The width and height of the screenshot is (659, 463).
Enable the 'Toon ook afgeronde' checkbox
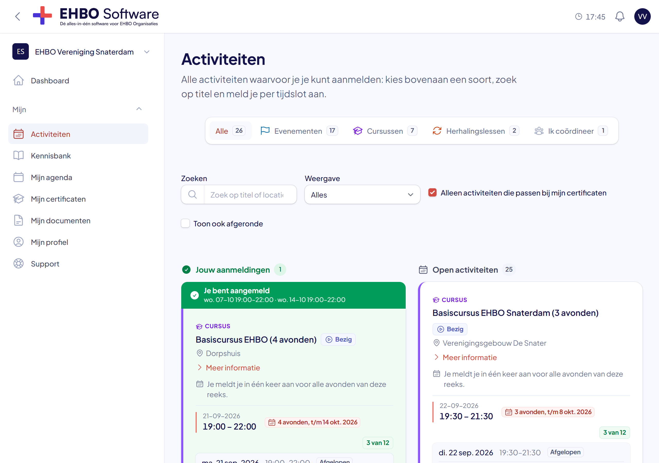point(185,223)
